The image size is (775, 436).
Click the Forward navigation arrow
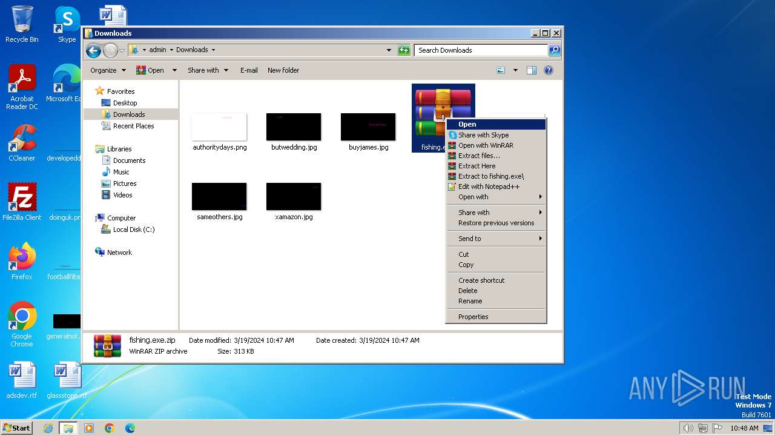[110, 50]
